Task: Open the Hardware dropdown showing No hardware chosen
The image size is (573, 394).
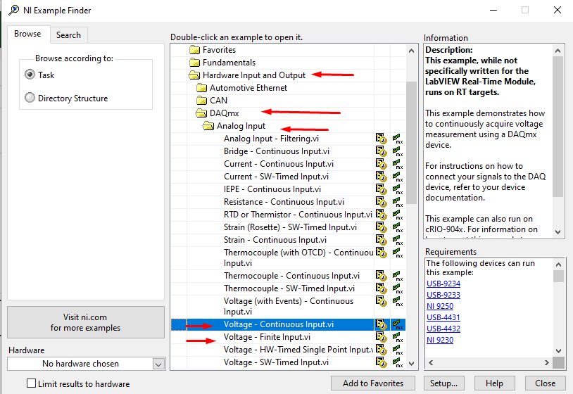Action: click(87, 364)
